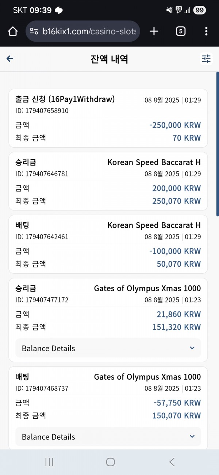Open a new tab with plus icon

point(154,31)
